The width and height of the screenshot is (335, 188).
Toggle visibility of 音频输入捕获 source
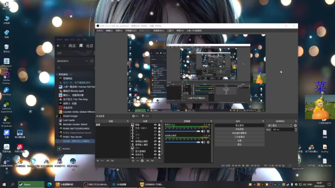[x=155, y=145]
